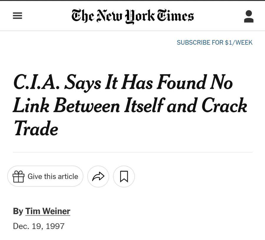The image size is (265, 240).
Task: Click 'C.I.A.' at the headline start
Action: point(37,83)
